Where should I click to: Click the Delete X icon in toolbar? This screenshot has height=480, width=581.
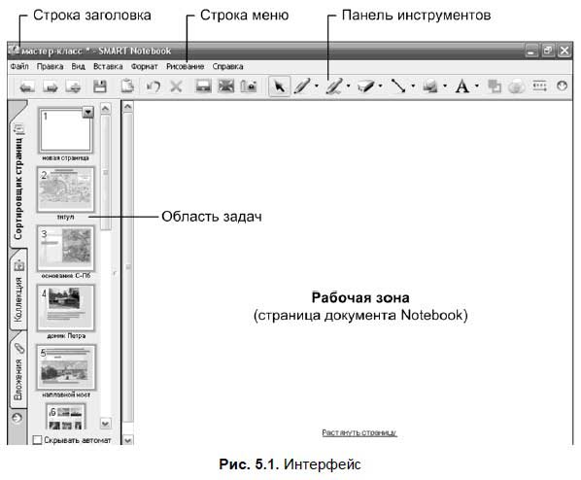click(176, 86)
